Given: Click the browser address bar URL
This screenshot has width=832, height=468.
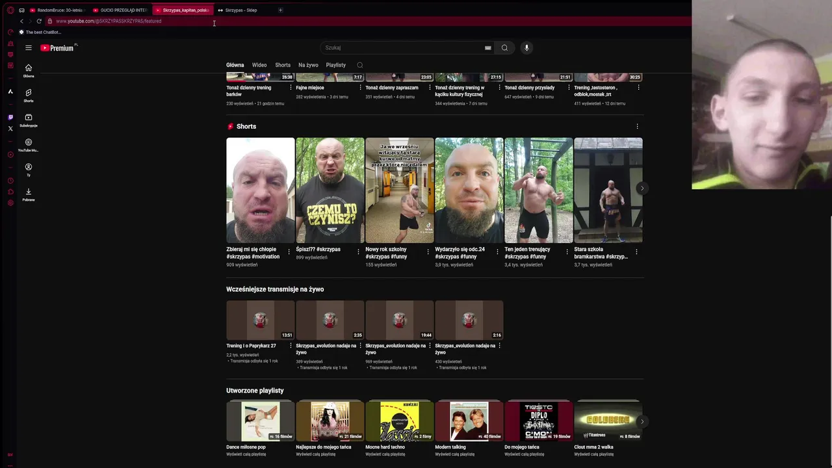Looking at the screenshot, I should (109, 21).
